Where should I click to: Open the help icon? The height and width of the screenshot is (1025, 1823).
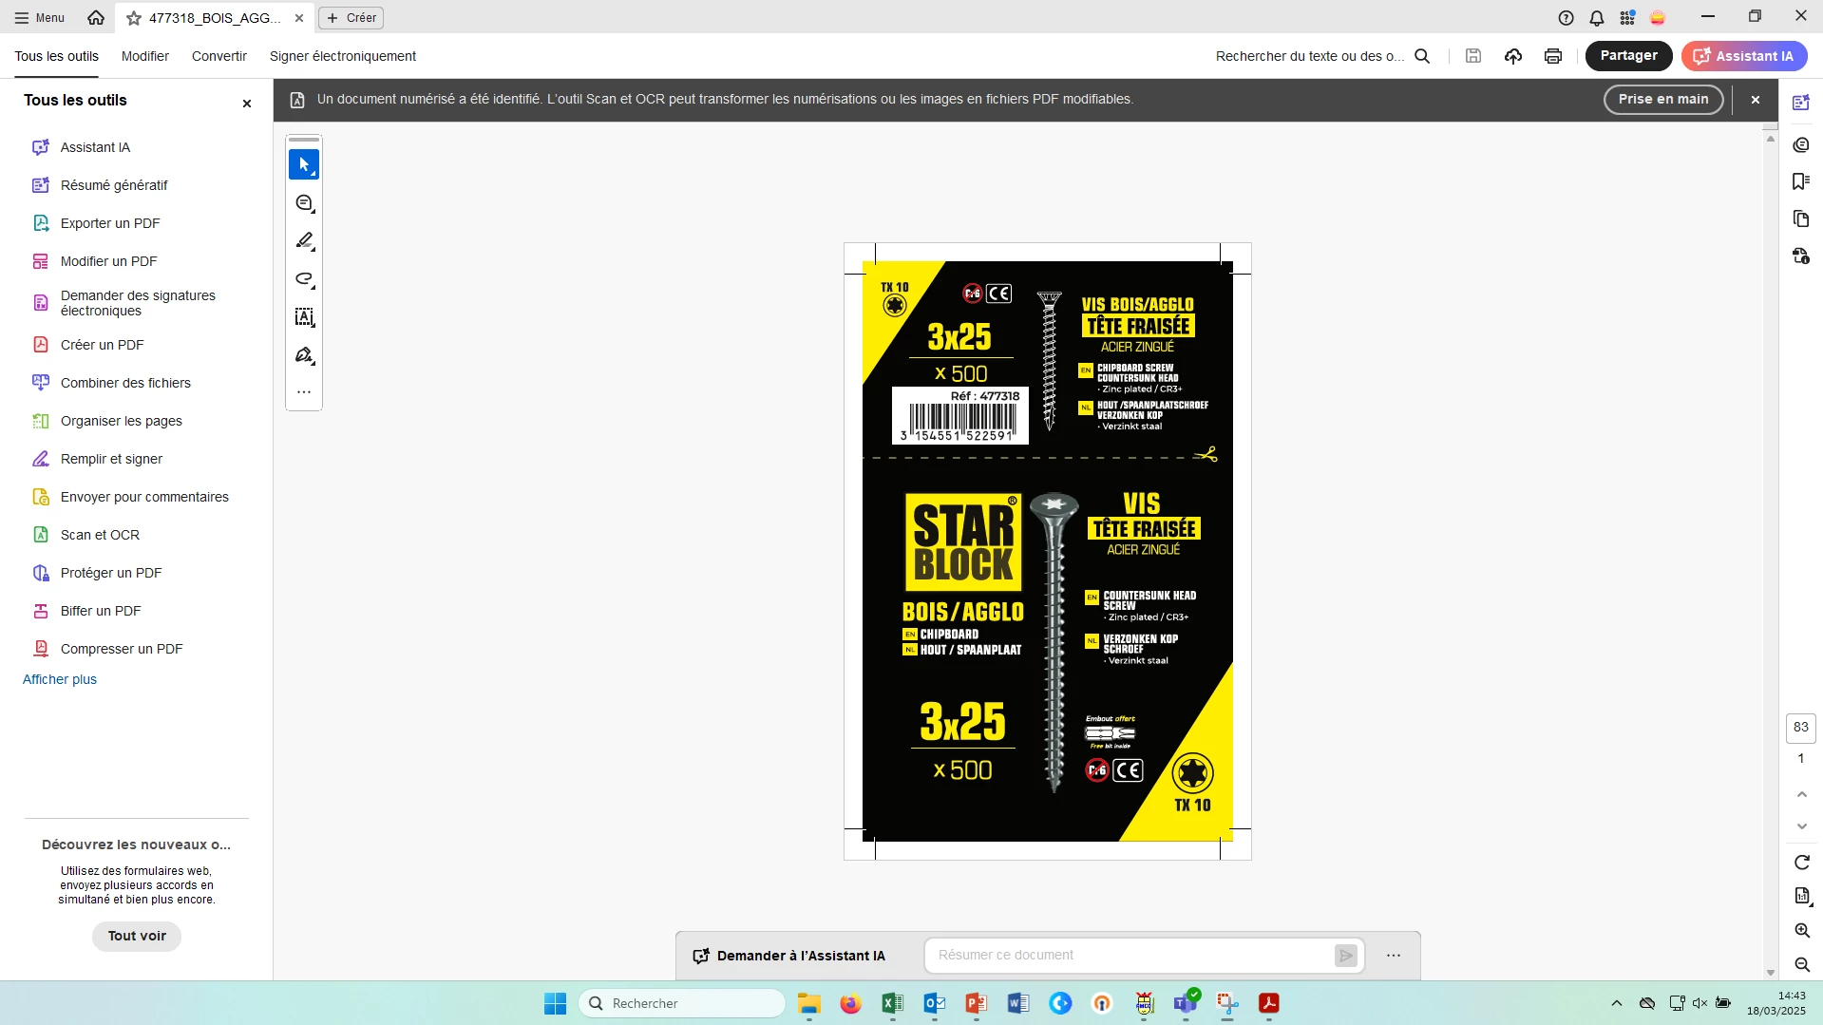[x=1567, y=18]
